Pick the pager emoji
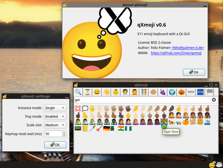This screenshot has height=168, width=223. tap(78, 129)
